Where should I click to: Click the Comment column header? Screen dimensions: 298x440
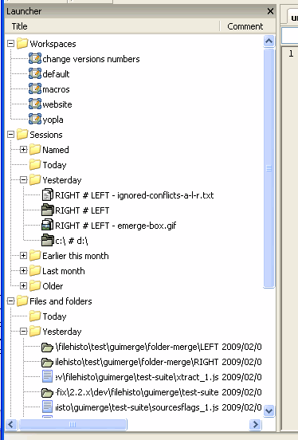tap(248, 26)
